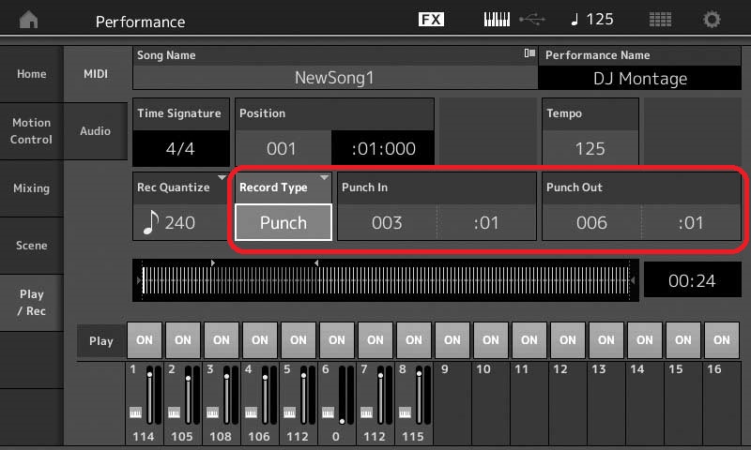751x450 pixels.
Task: Select the Mixing side button
Action: tap(31, 188)
